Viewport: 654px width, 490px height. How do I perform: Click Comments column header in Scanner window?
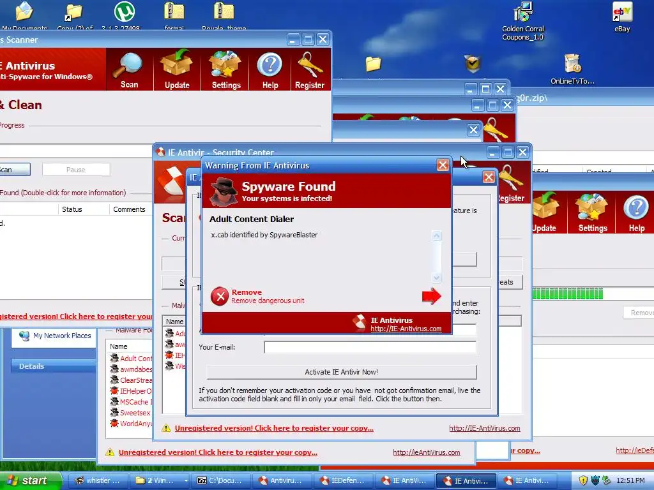click(129, 209)
